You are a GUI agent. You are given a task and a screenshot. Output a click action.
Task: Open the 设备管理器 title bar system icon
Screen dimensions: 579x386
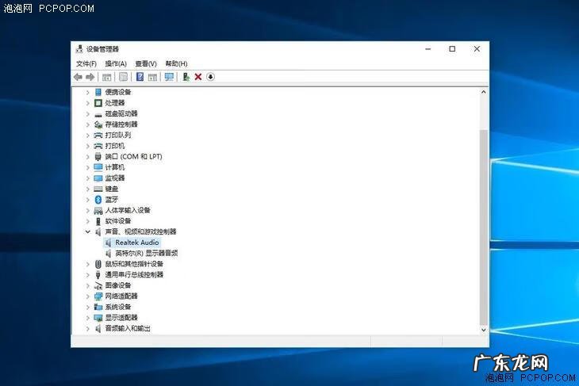click(79, 48)
